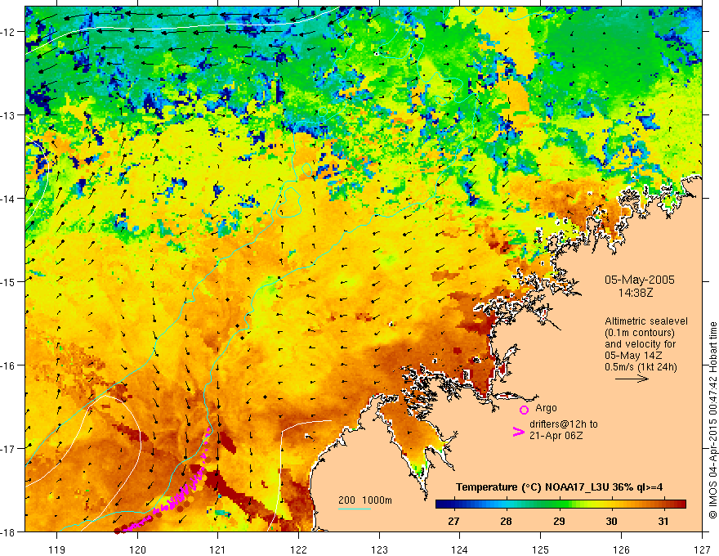The height and width of the screenshot is (556, 719).
Task: Click the 'and velocity for' text
Action: 640,344
